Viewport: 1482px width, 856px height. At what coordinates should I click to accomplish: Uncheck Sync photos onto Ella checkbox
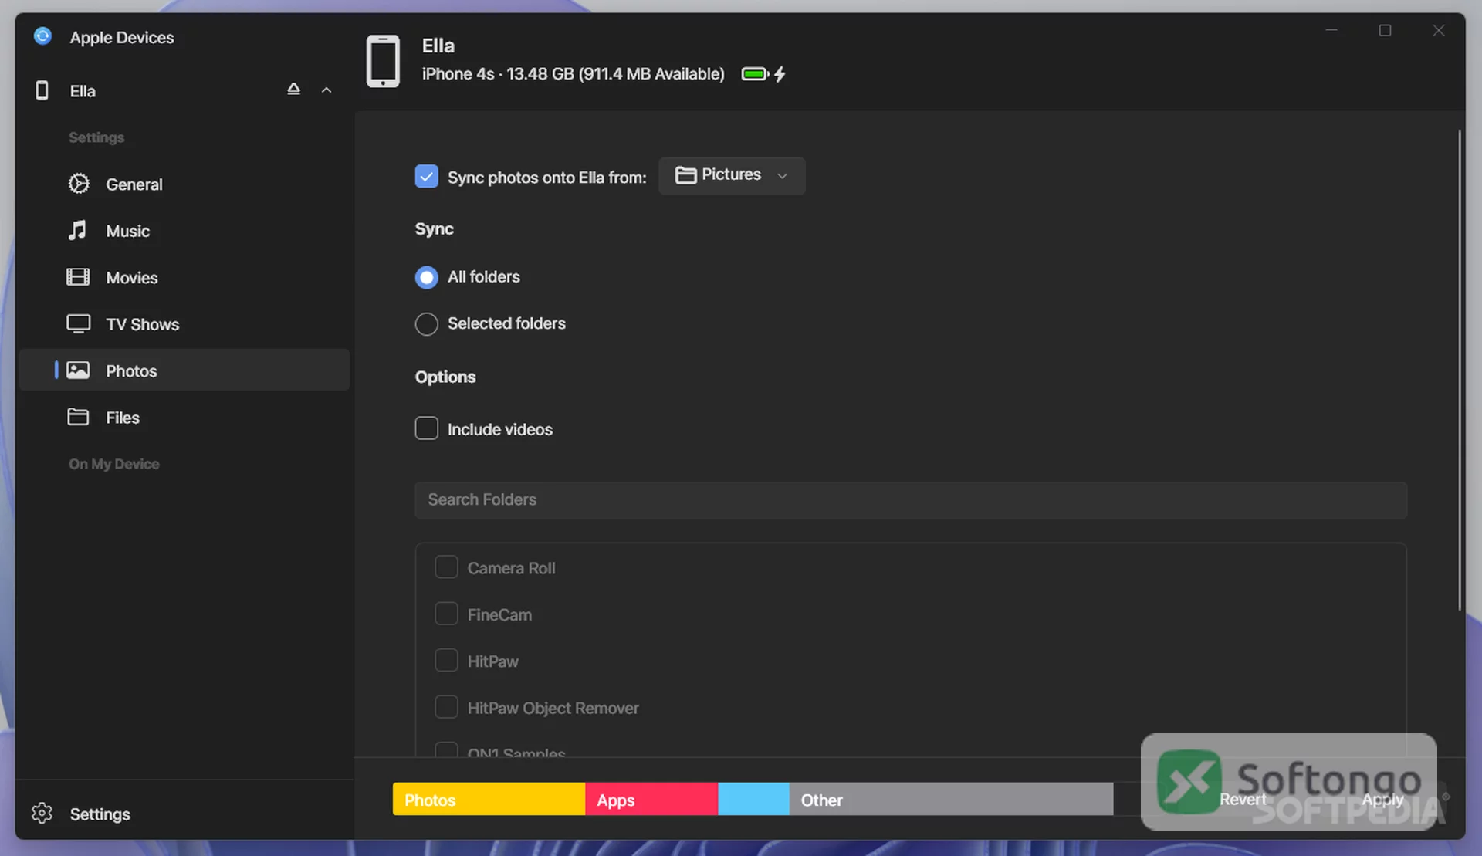pos(426,177)
